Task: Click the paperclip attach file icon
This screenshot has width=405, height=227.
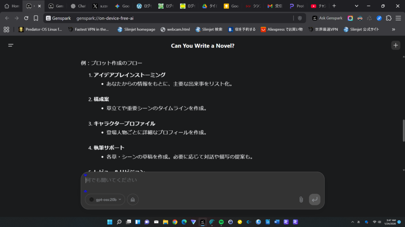Action: pyautogui.click(x=301, y=199)
